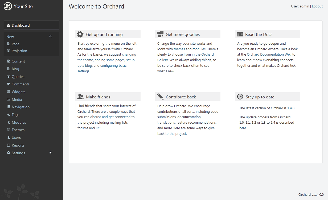Click the Dashboard grid icon
This screenshot has width=328, height=200.
point(9,25)
